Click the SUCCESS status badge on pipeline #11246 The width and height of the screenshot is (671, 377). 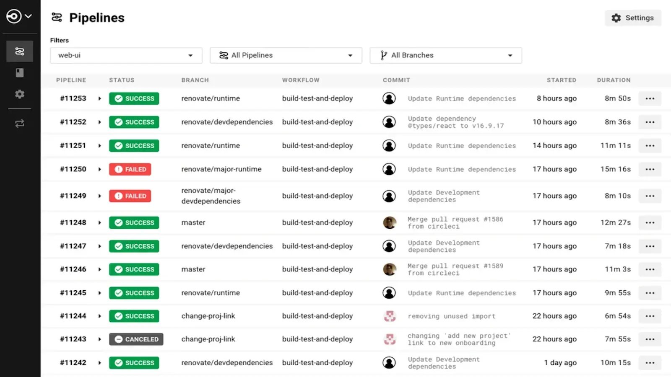point(134,269)
